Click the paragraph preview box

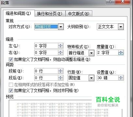(x=66, y=109)
